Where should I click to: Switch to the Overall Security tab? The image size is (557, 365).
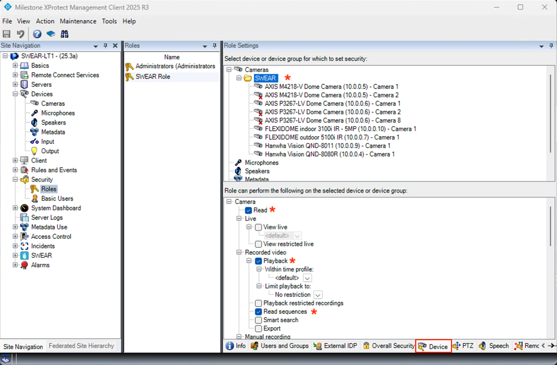point(389,346)
